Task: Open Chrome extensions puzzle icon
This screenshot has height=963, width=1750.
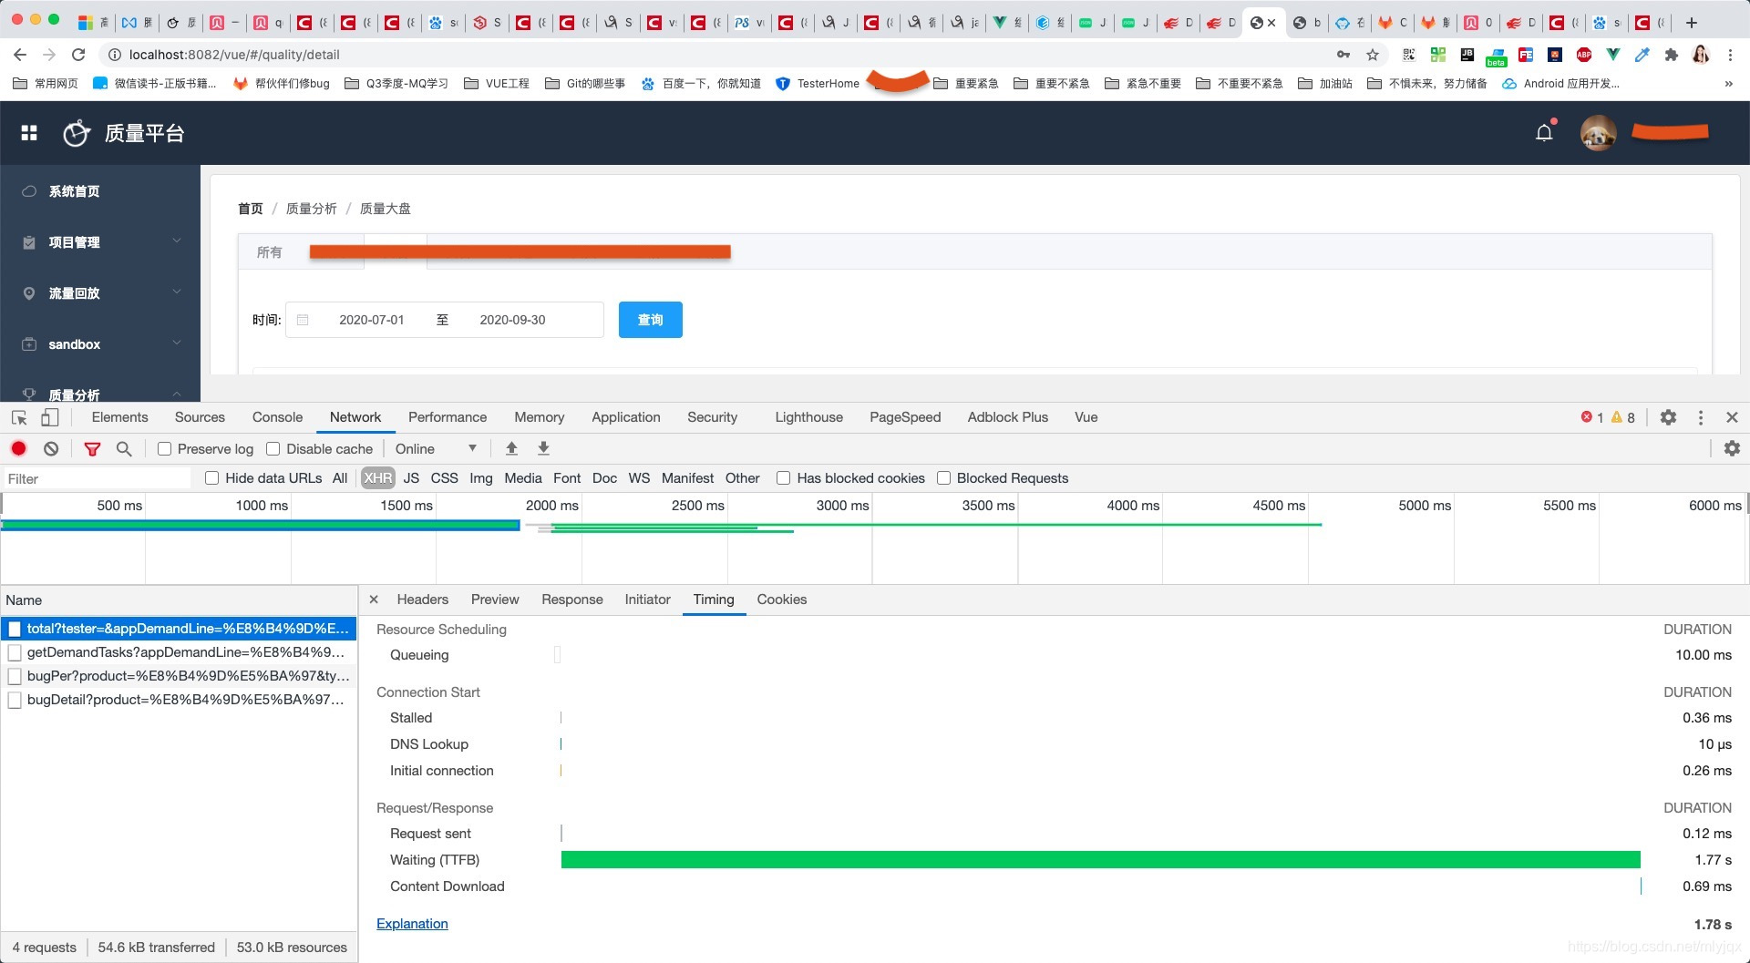Action: click(x=1671, y=55)
